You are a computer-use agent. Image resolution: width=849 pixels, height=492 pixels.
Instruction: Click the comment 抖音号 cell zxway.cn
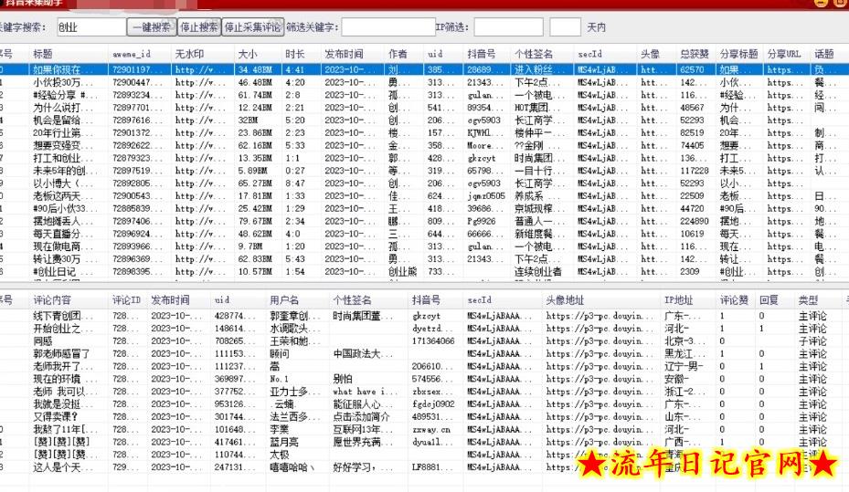pos(431,429)
